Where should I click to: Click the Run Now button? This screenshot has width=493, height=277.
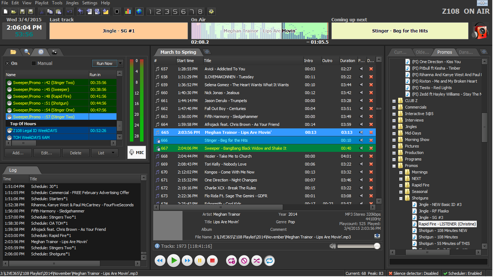[x=105, y=63]
